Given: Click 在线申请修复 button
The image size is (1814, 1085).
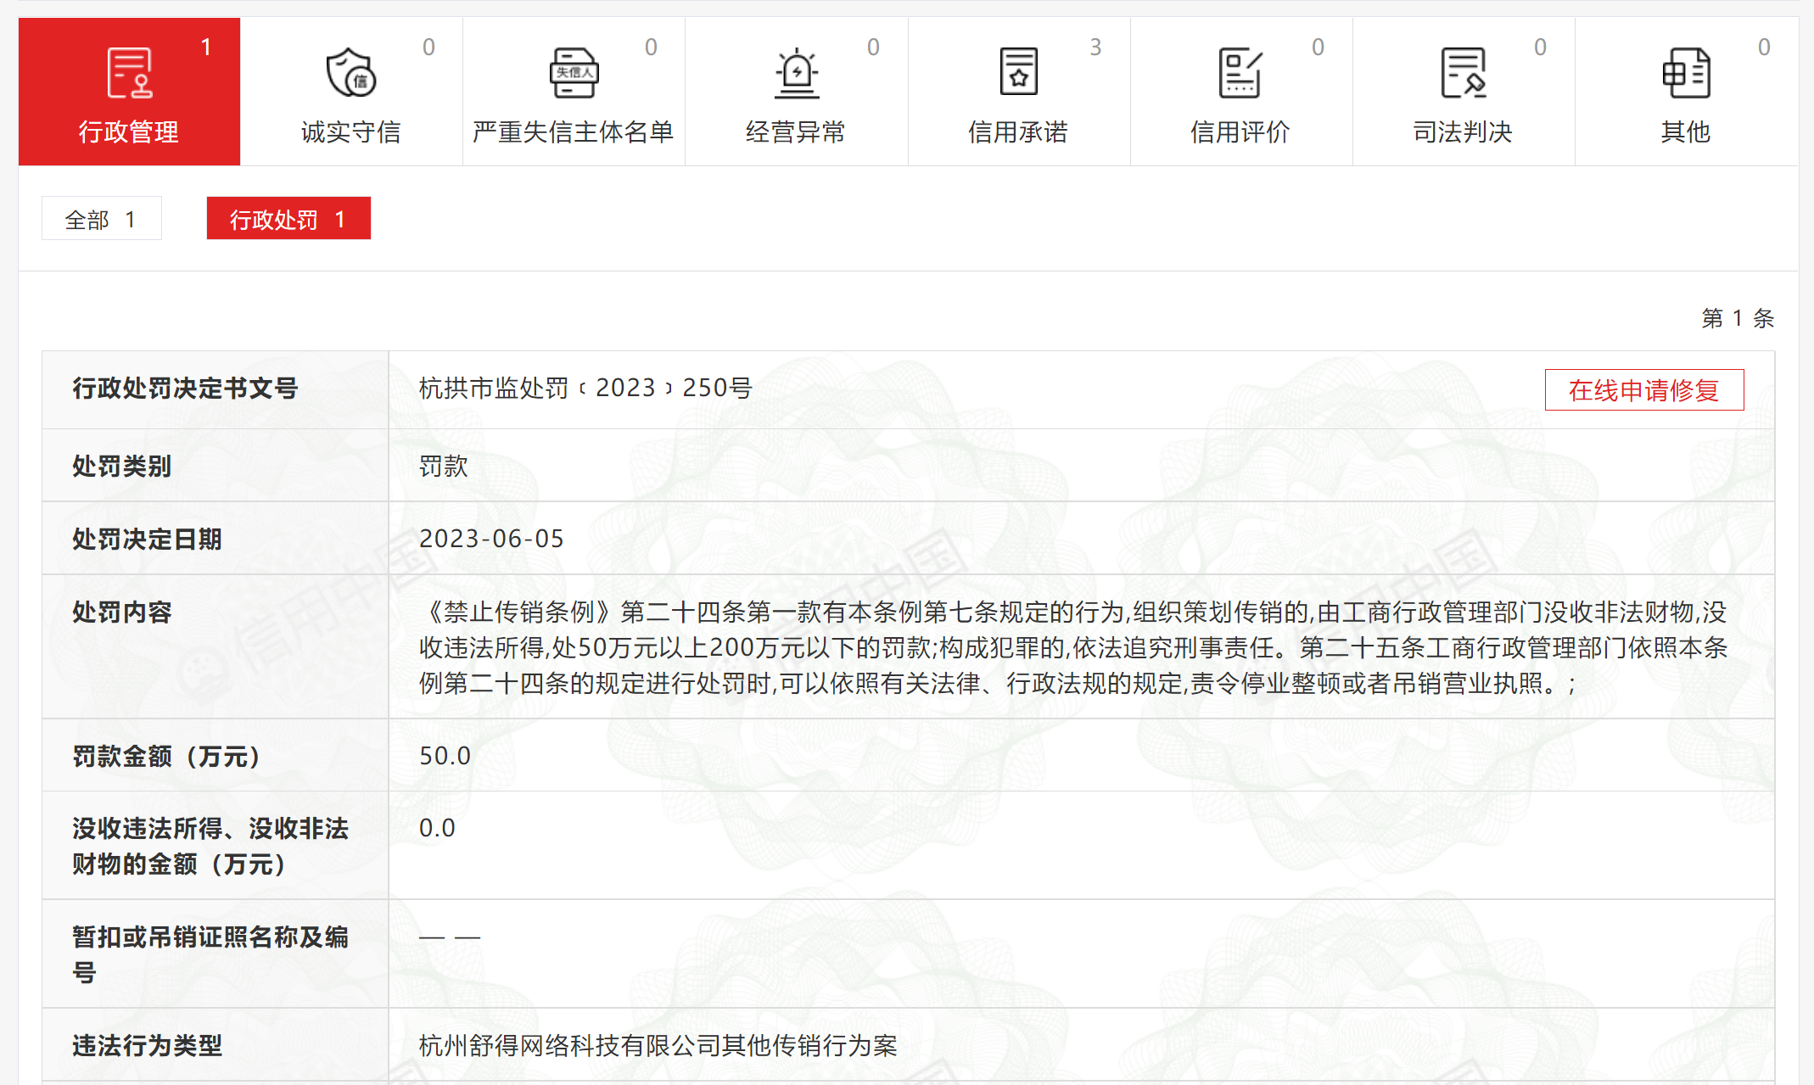Looking at the screenshot, I should [1643, 390].
